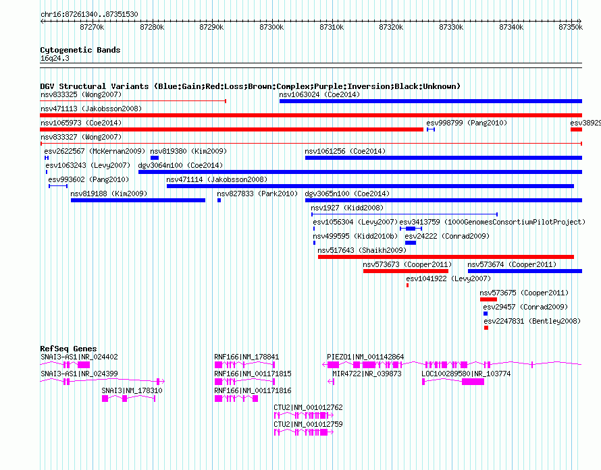Select the nsv517643 (Shaikh2009) red bar
601x470 pixels.
[x=446, y=257]
